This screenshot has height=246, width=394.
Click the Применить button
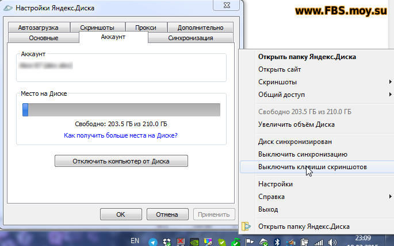(x=214, y=214)
